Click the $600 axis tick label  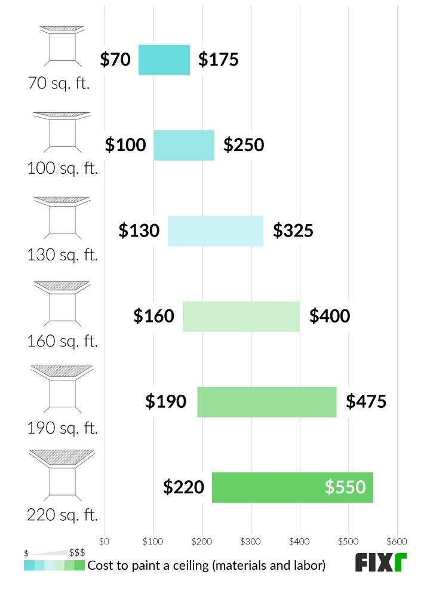(x=396, y=542)
